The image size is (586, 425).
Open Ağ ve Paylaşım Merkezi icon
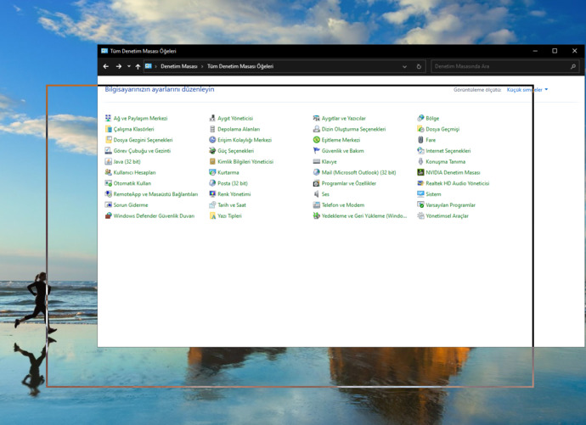pyautogui.click(x=109, y=118)
